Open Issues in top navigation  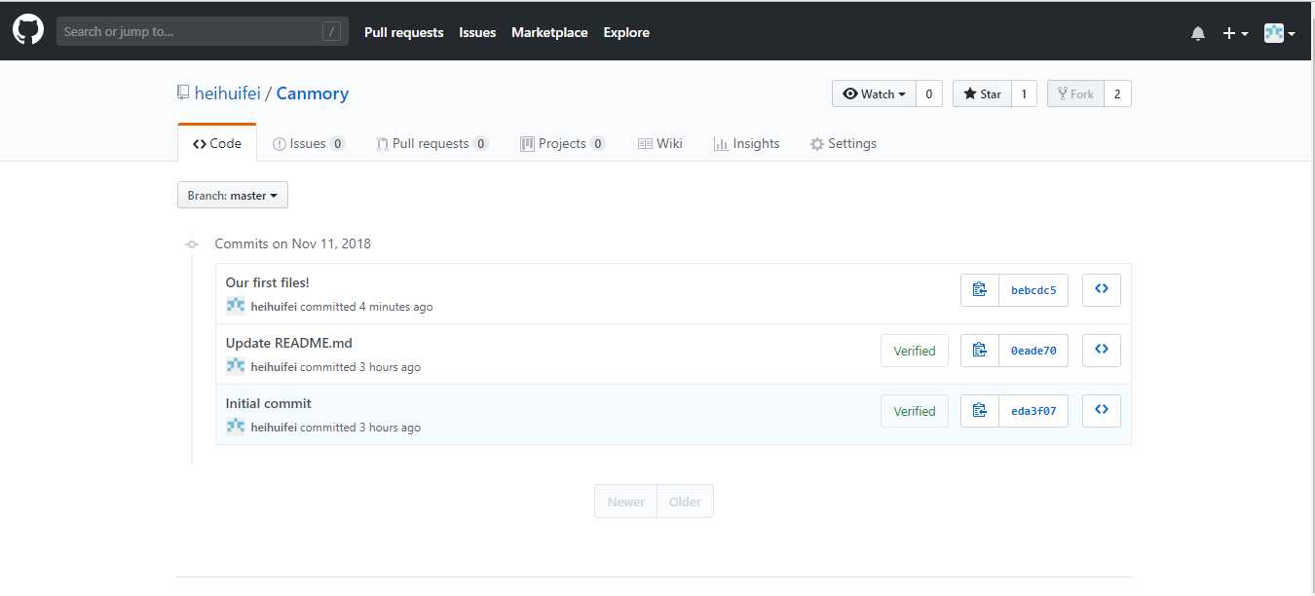477,32
